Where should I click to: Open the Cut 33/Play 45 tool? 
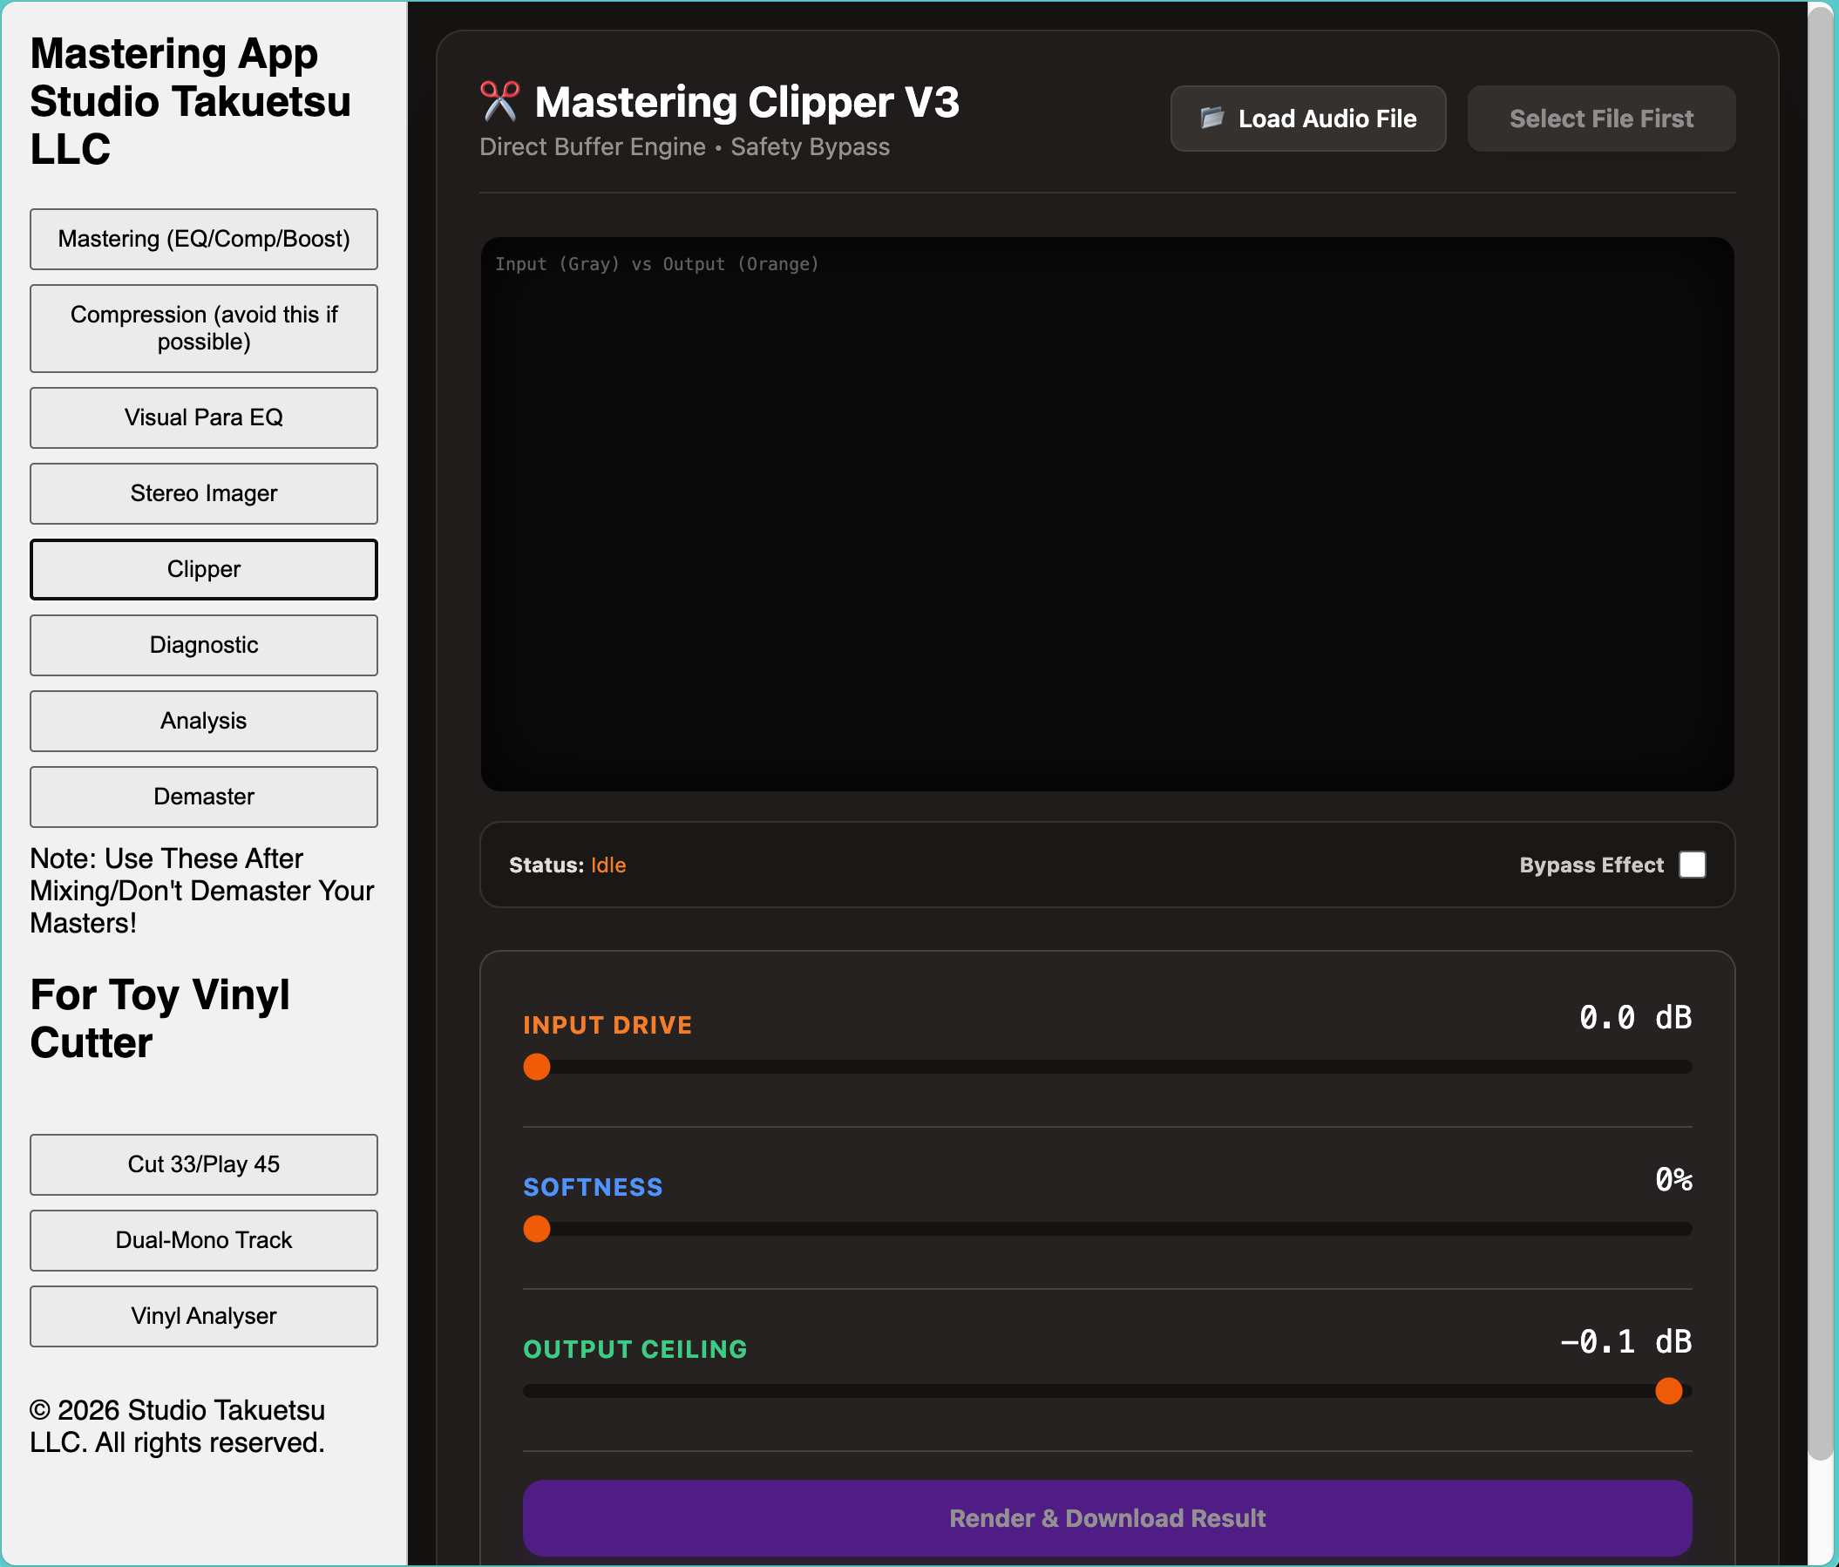[203, 1164]
